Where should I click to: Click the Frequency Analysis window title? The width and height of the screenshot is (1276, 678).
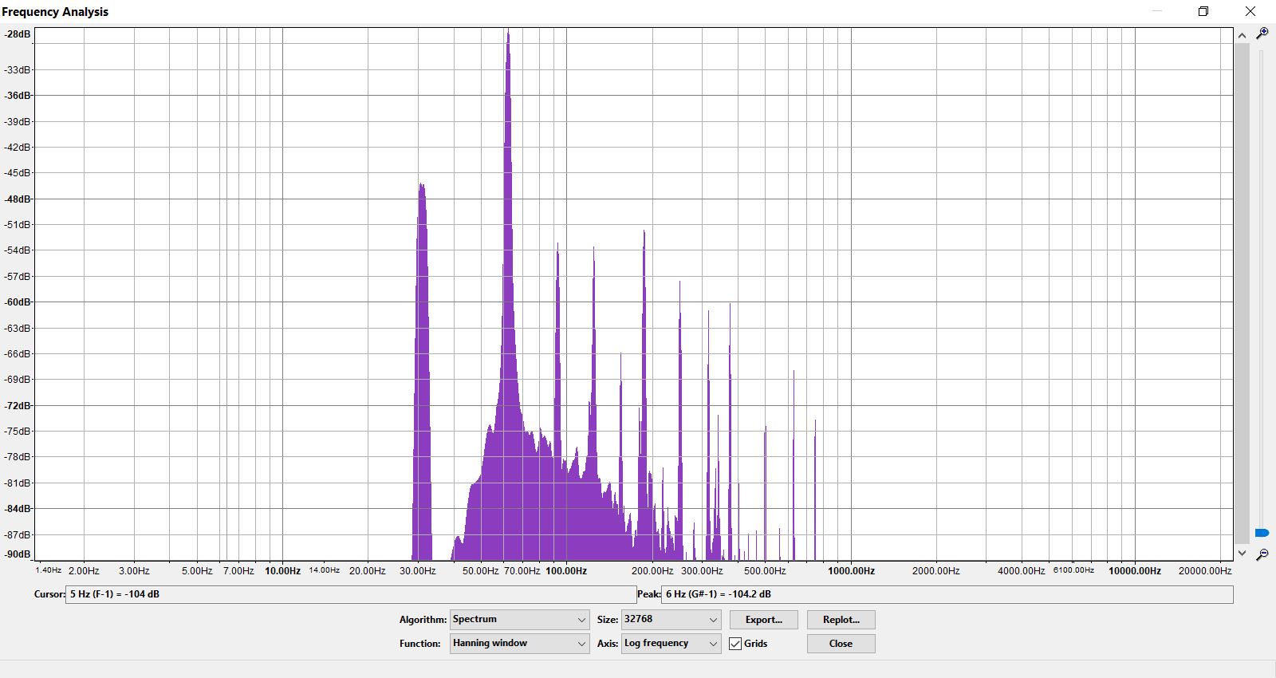click(55, 12)
